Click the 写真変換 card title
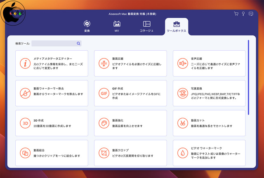Image resolution: width=264 pixels, height=178 pixels. (x=196, y=89)
